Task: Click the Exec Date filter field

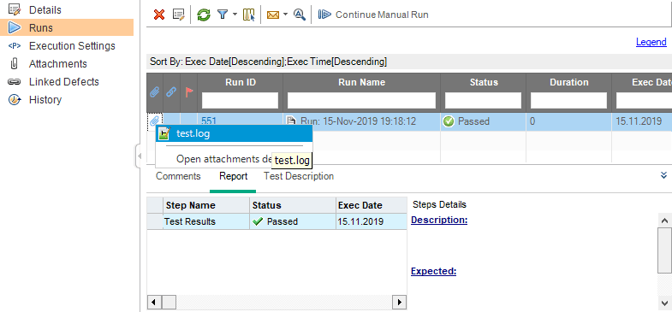Action: pyautogui.click(x=644, y=101)
